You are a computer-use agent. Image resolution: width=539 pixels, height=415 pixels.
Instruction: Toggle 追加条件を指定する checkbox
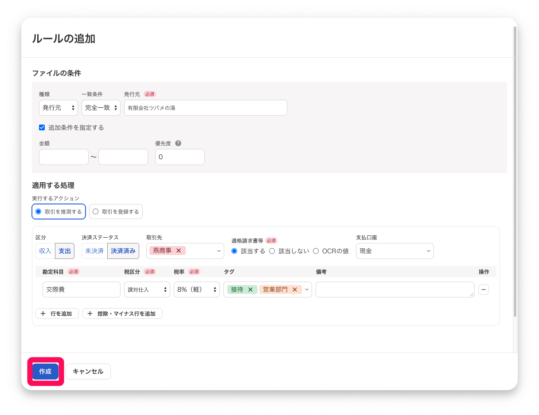[42, 127]
